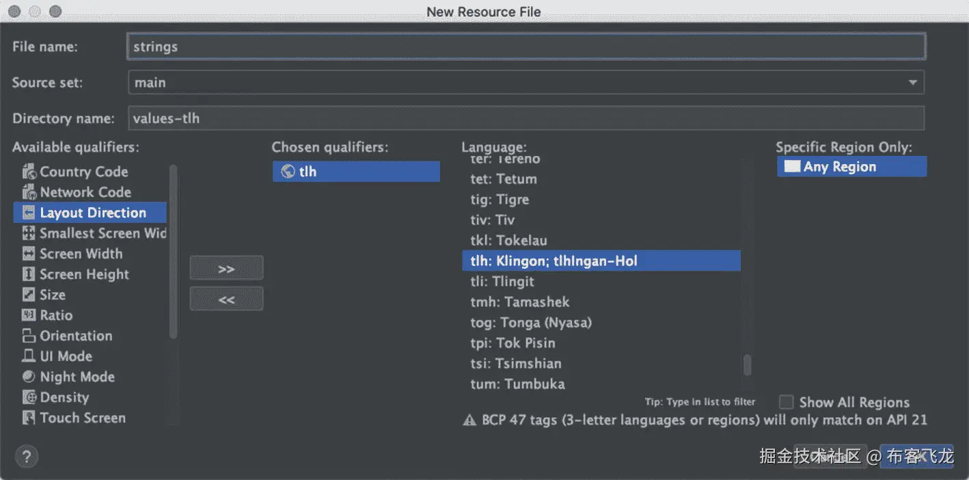Select tet: Tetum language entry
This screenshot has width=969, height=480.
(504, 179)
